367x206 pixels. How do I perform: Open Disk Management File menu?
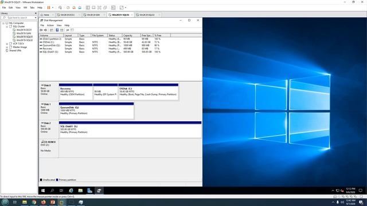[x=42, y=25]
